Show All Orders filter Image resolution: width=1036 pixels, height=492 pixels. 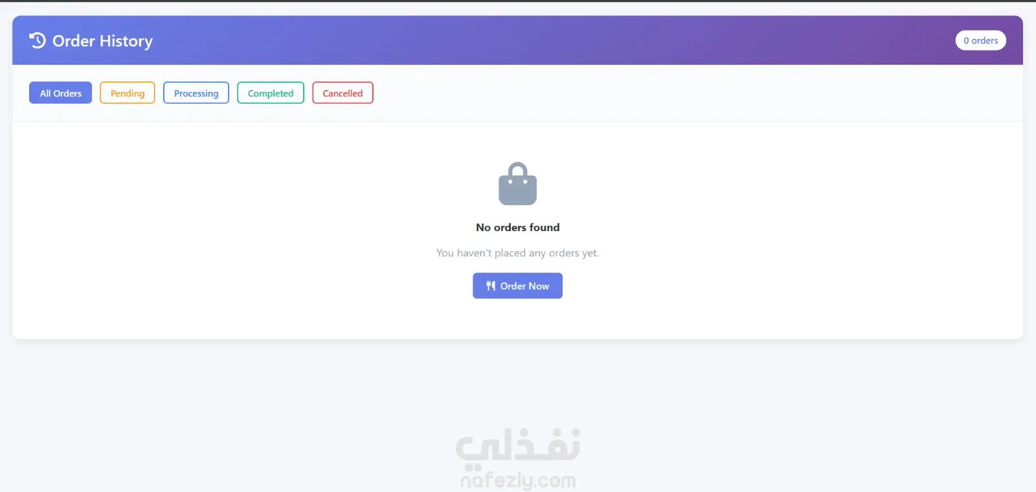[x=60, y=93]
